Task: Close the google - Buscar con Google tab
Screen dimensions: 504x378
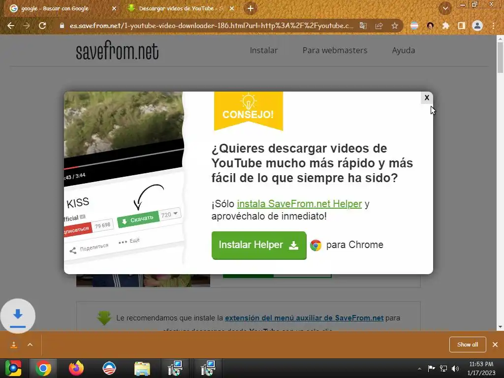Action: point(114,9)
